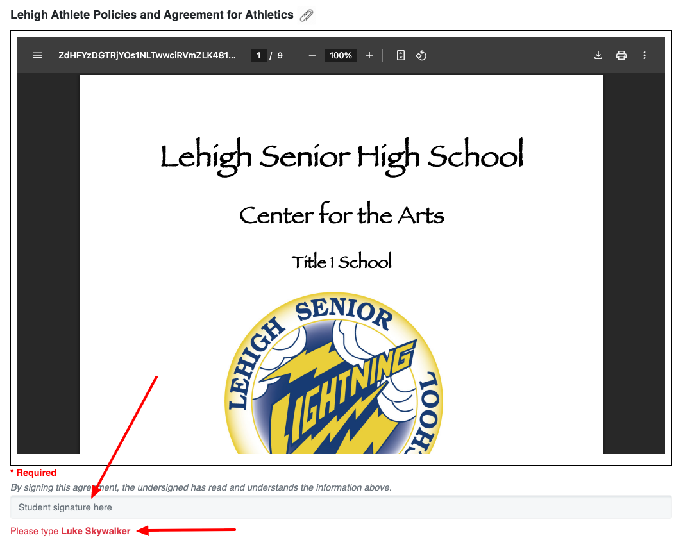Click the Center for the Arts text
Screen dimensions: 683x547
pyautogui.click(x=341, y=215)
